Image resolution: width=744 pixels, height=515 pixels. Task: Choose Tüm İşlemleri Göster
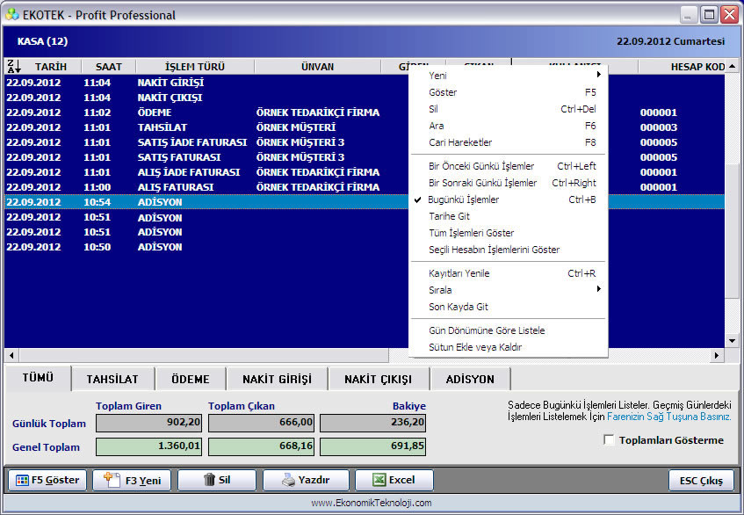pyautogui.click(x=509, y=233)
